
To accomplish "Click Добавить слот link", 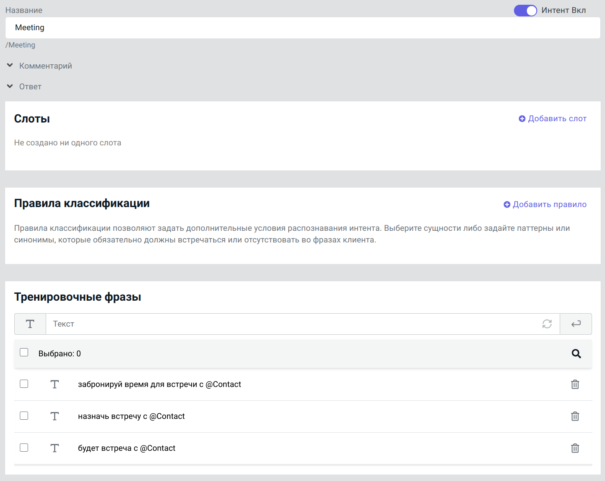I will [552, 119].
